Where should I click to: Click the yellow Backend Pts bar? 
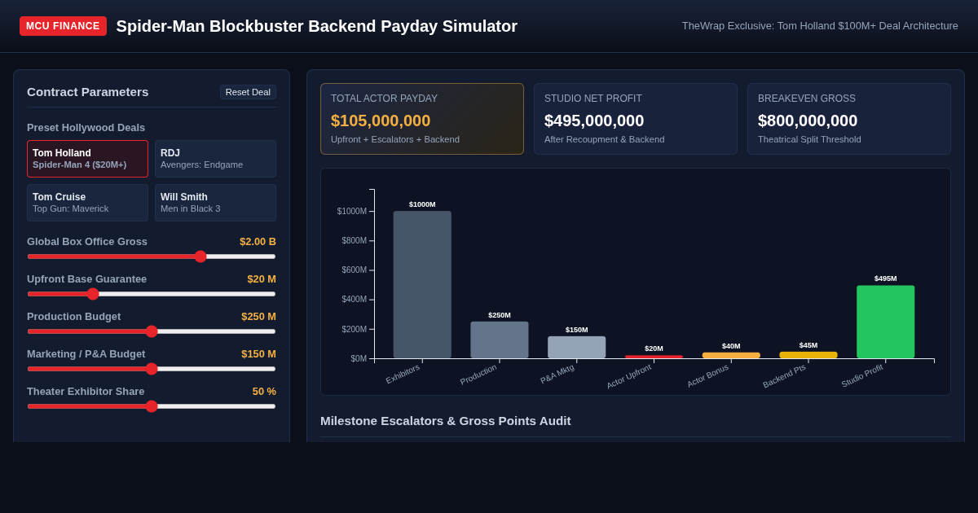[808, 355]
